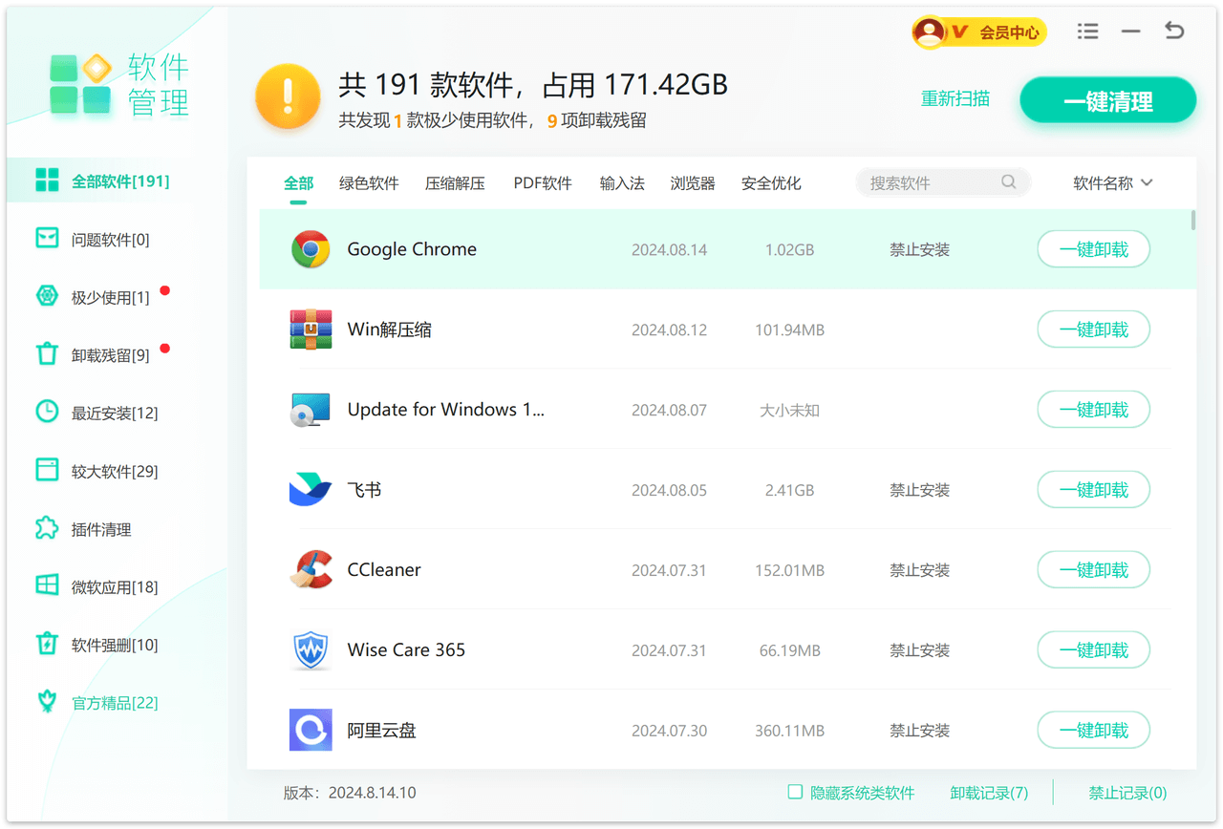Open the 会员中心 VIP badge
Image resolution: width=1223 pixels, height=829 pixels.
[x=979, y=32]
